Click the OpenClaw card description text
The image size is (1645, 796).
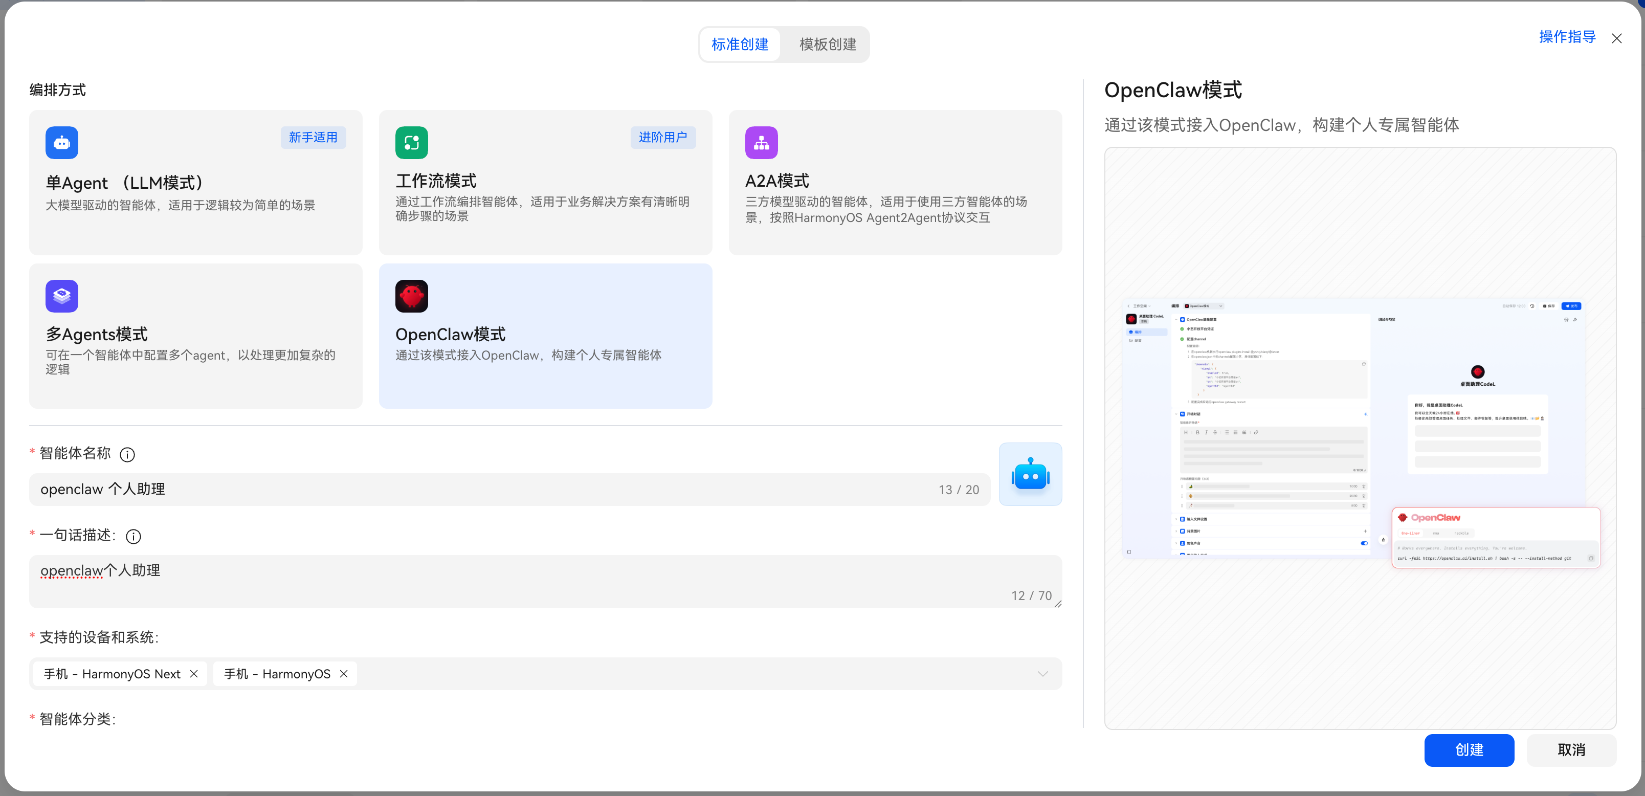pyautogui.click(x=528, y=355)
